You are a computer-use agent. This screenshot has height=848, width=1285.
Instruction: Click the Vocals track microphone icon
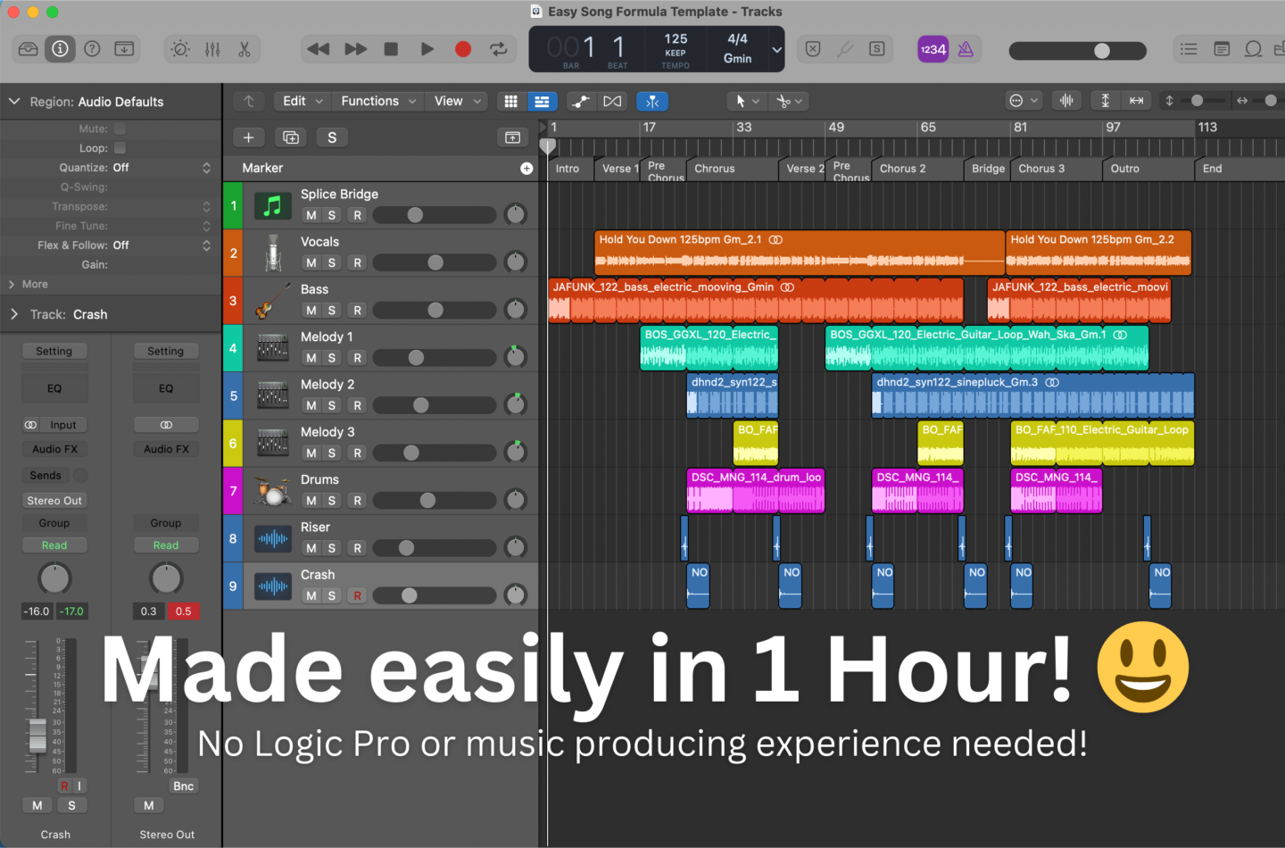273,253
